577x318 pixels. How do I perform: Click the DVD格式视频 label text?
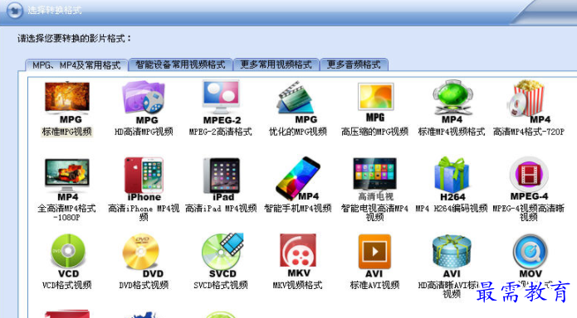point(144,286)
